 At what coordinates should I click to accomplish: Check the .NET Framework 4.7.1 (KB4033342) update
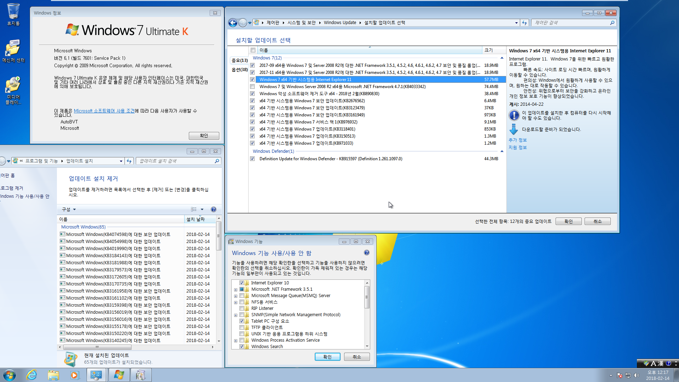pyautogui.click(x=252, y=87)
